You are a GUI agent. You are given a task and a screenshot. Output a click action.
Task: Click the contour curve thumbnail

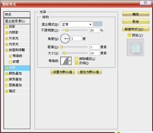coord(65,61)
